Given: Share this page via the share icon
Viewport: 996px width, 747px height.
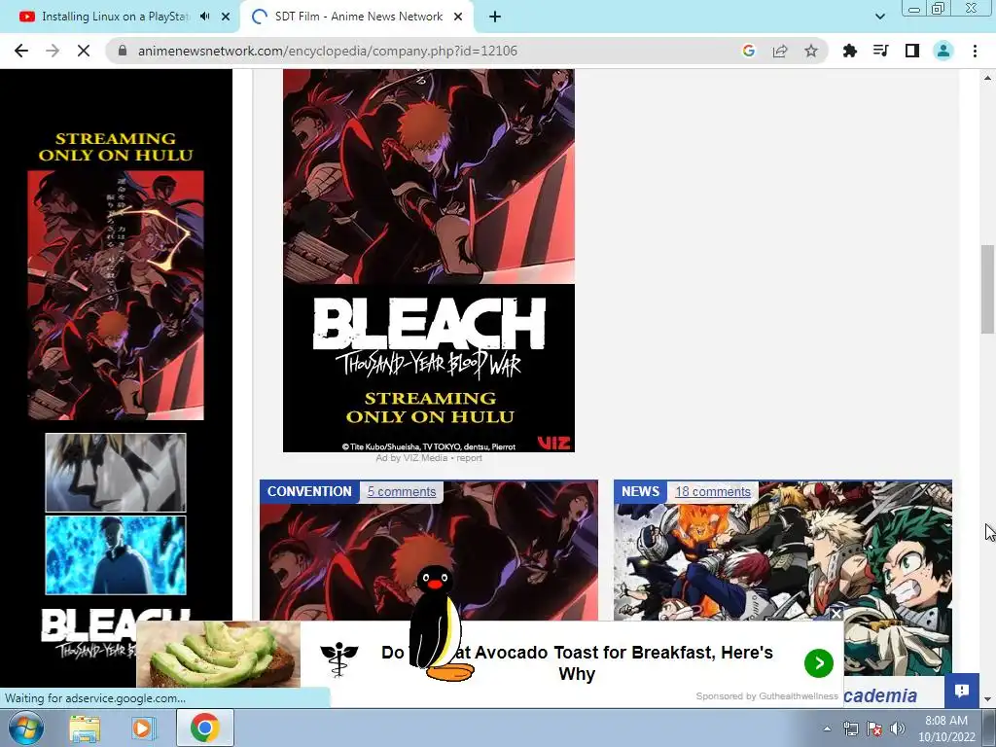Looking at the screenshot, I should point(780,51).
